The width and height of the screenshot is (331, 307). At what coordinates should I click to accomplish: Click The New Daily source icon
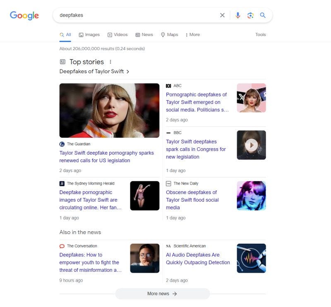point(168,183)
